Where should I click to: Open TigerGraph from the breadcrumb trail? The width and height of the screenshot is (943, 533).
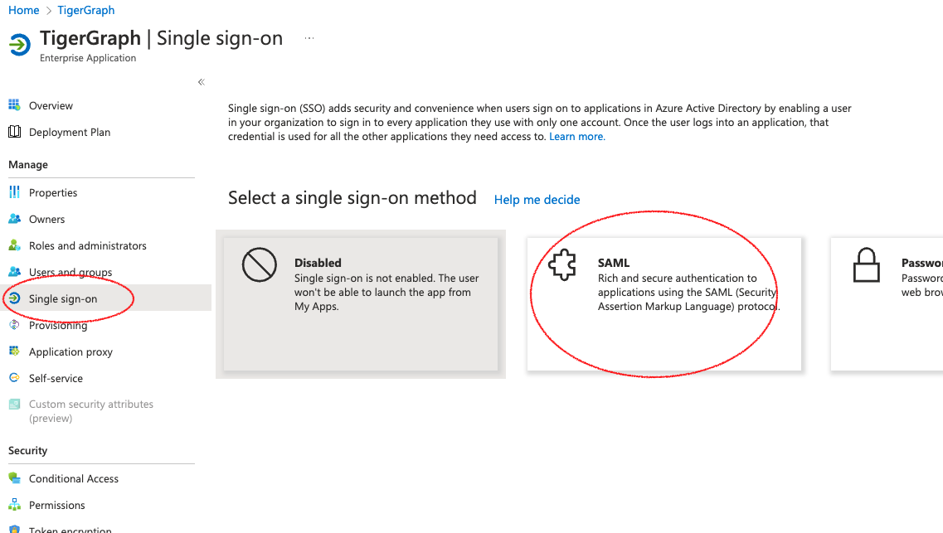pyautogui.click(x=85, y=10)
